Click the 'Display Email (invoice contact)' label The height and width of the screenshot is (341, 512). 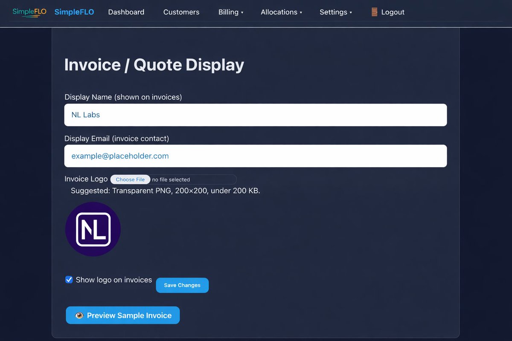(117, 138)
